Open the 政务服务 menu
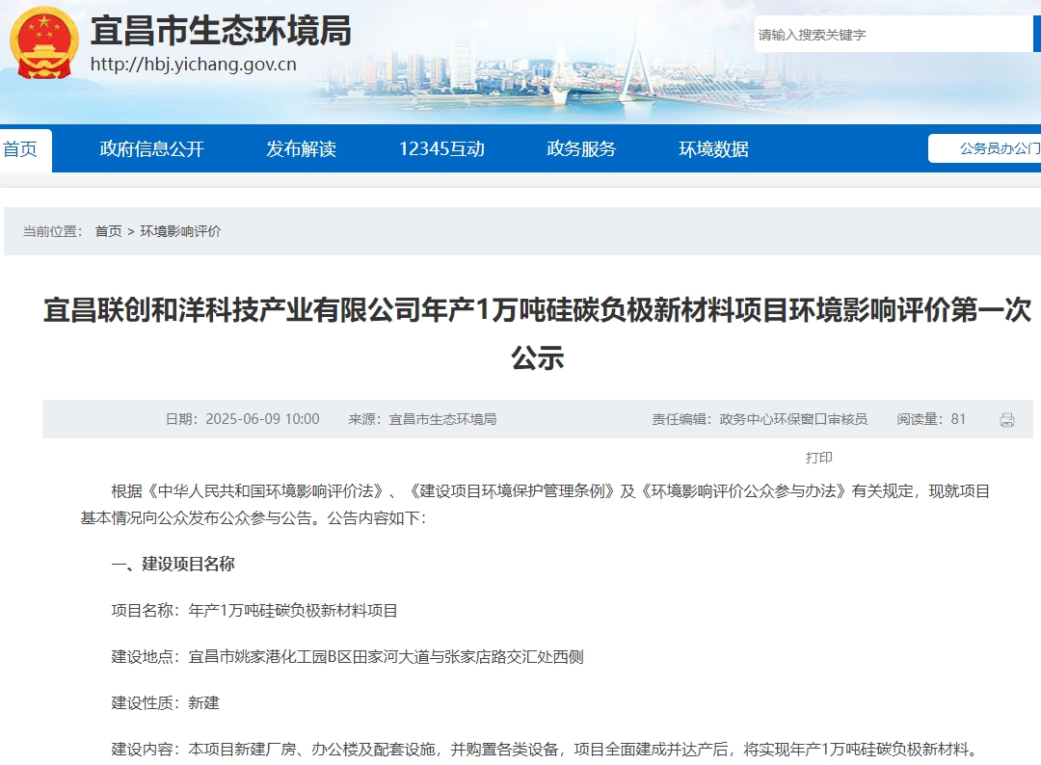 pos(582,149)
